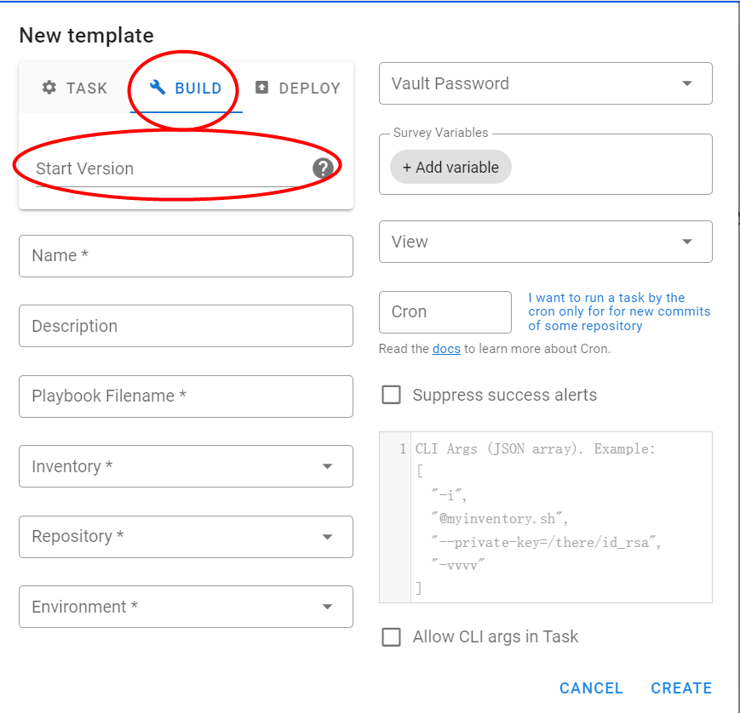Expand the Environment dropdown arrow
Viewport: 740px width, 713px height.
tap(327, 607)
